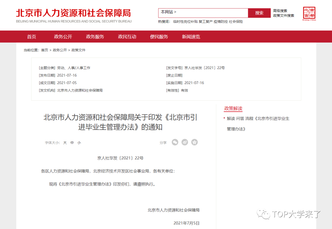The height and width of the screenshot is (229, 332).
Task: Click hot search term 社会保险
Action: point(236,22)
